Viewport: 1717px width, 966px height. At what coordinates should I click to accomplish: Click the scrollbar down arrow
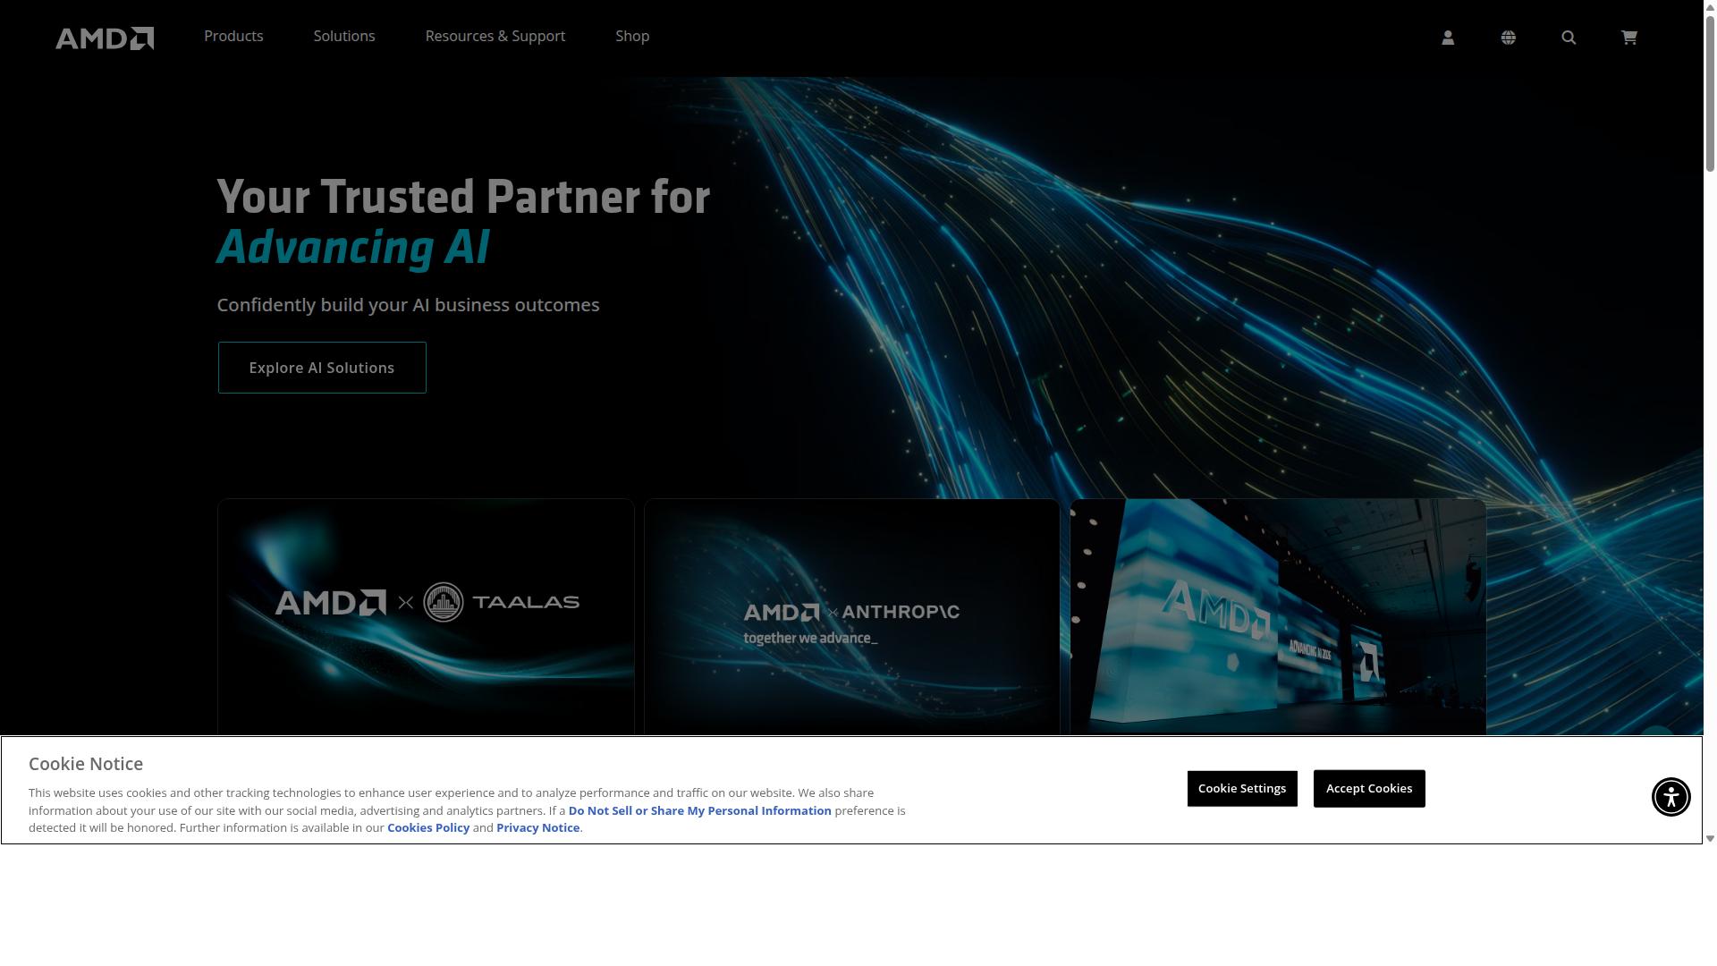[x=1710, y=838]
